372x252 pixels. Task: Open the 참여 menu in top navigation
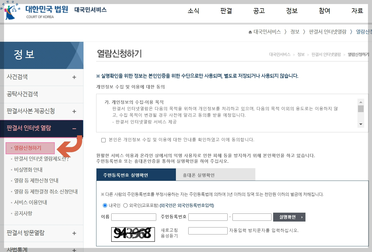click(x=324, y=11)
